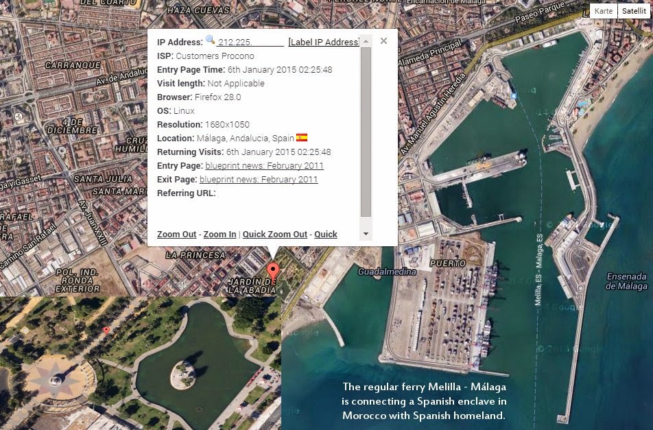The height and width of the screenshot is (430, 653).
Task: Click the PUERTO map label
Action: [x=448, y=263]
